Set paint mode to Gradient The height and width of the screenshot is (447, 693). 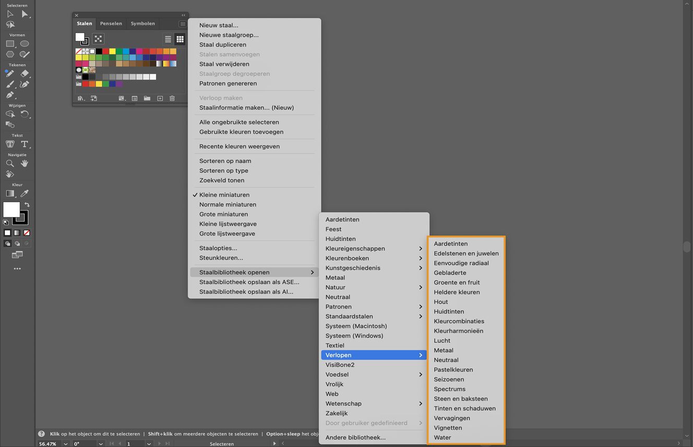tap(17, 233)
